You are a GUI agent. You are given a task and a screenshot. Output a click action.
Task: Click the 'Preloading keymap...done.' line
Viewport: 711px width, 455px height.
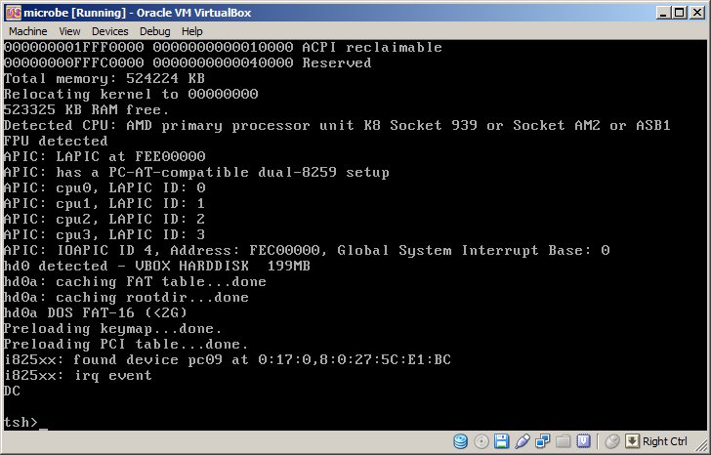113,328
